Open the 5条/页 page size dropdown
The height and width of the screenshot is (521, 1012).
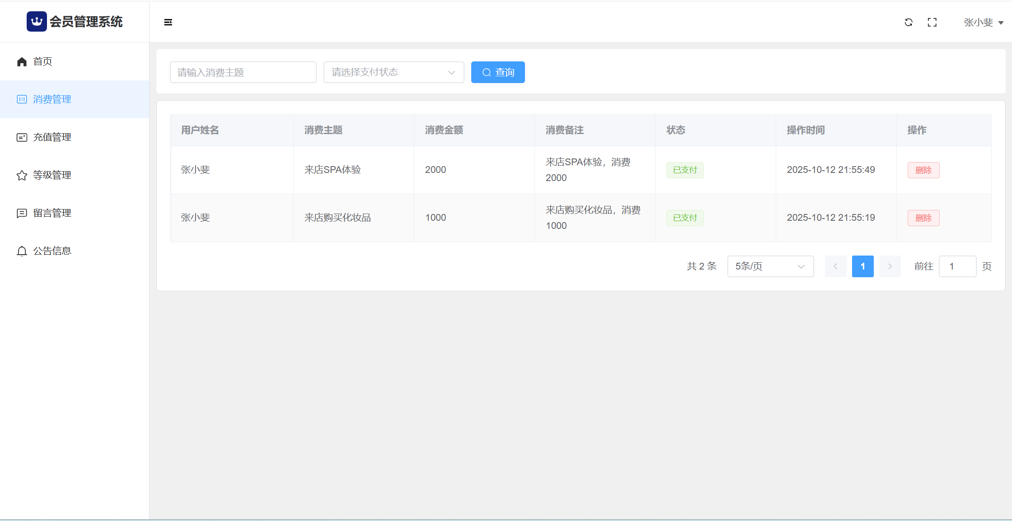pos(770,266)
